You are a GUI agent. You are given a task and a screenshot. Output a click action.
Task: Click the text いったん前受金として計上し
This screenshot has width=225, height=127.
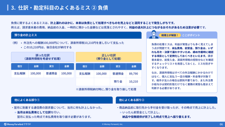[141, 112]
